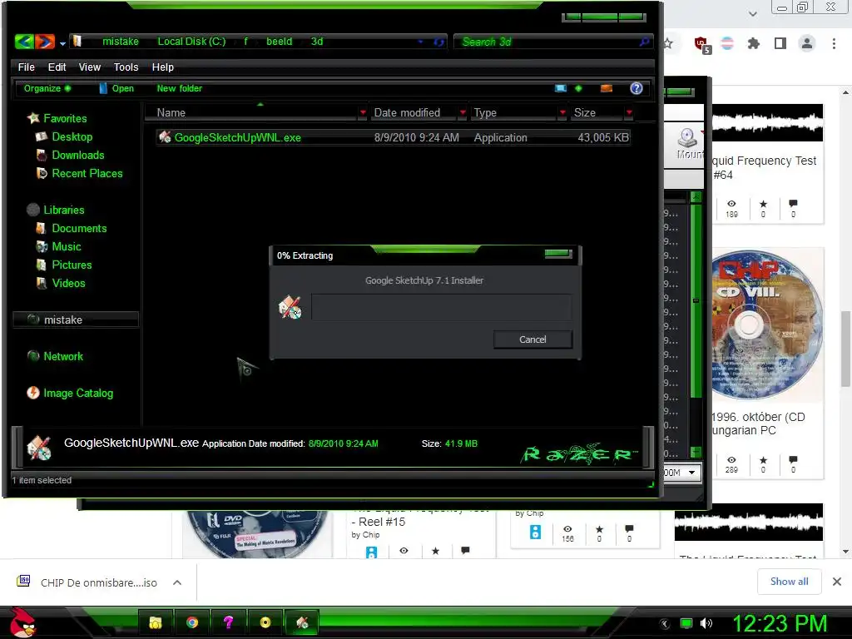Click the extraction progress bar
Viewport: 852px width, 639px height.
pyautogui.click(x=441, y=308)
